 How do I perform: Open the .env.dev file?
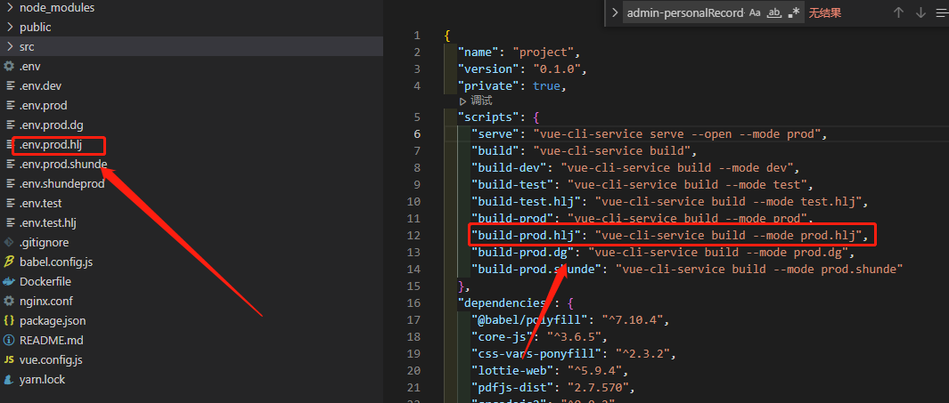[x=41, y=85]
